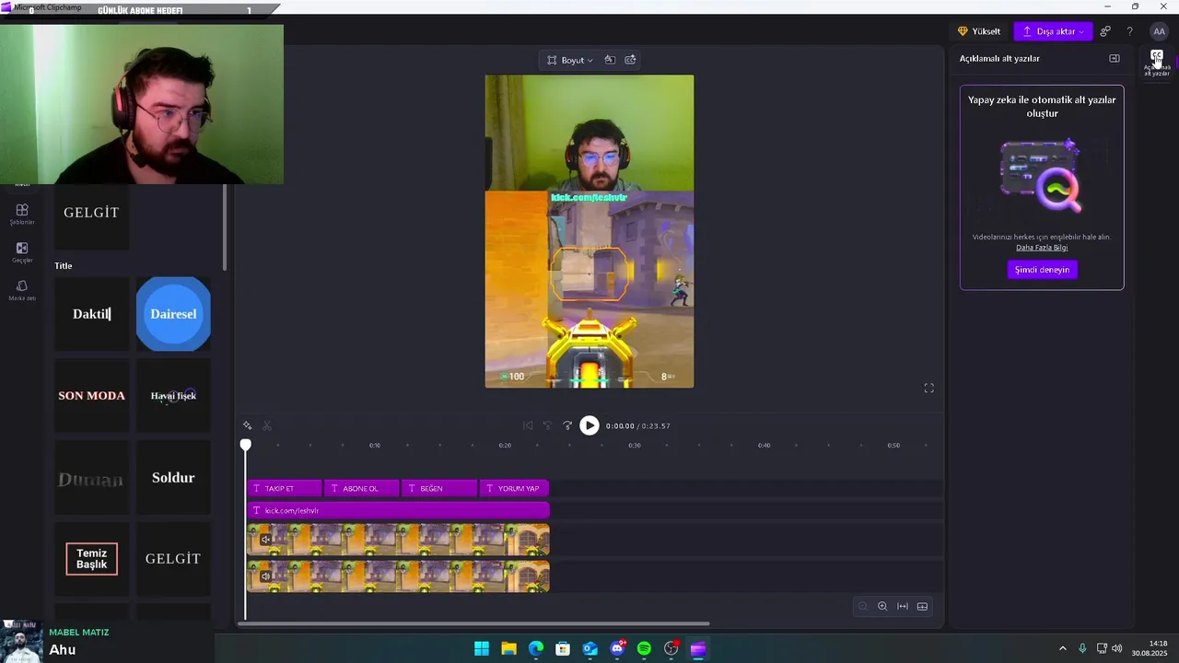Select the ABONE OL text clip
The width and height of the screenshot is (1179, 663).
(361, 488)
